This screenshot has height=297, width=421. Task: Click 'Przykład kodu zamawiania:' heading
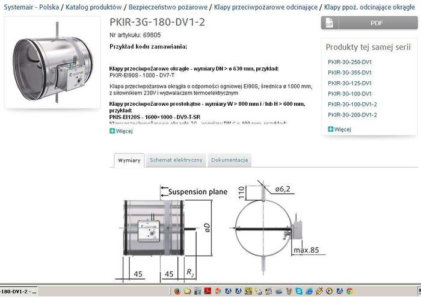pos(148,47)
